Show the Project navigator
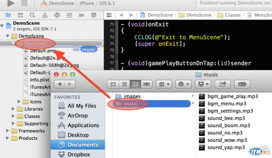The image size is (272, 158). [x=8, y=15]
